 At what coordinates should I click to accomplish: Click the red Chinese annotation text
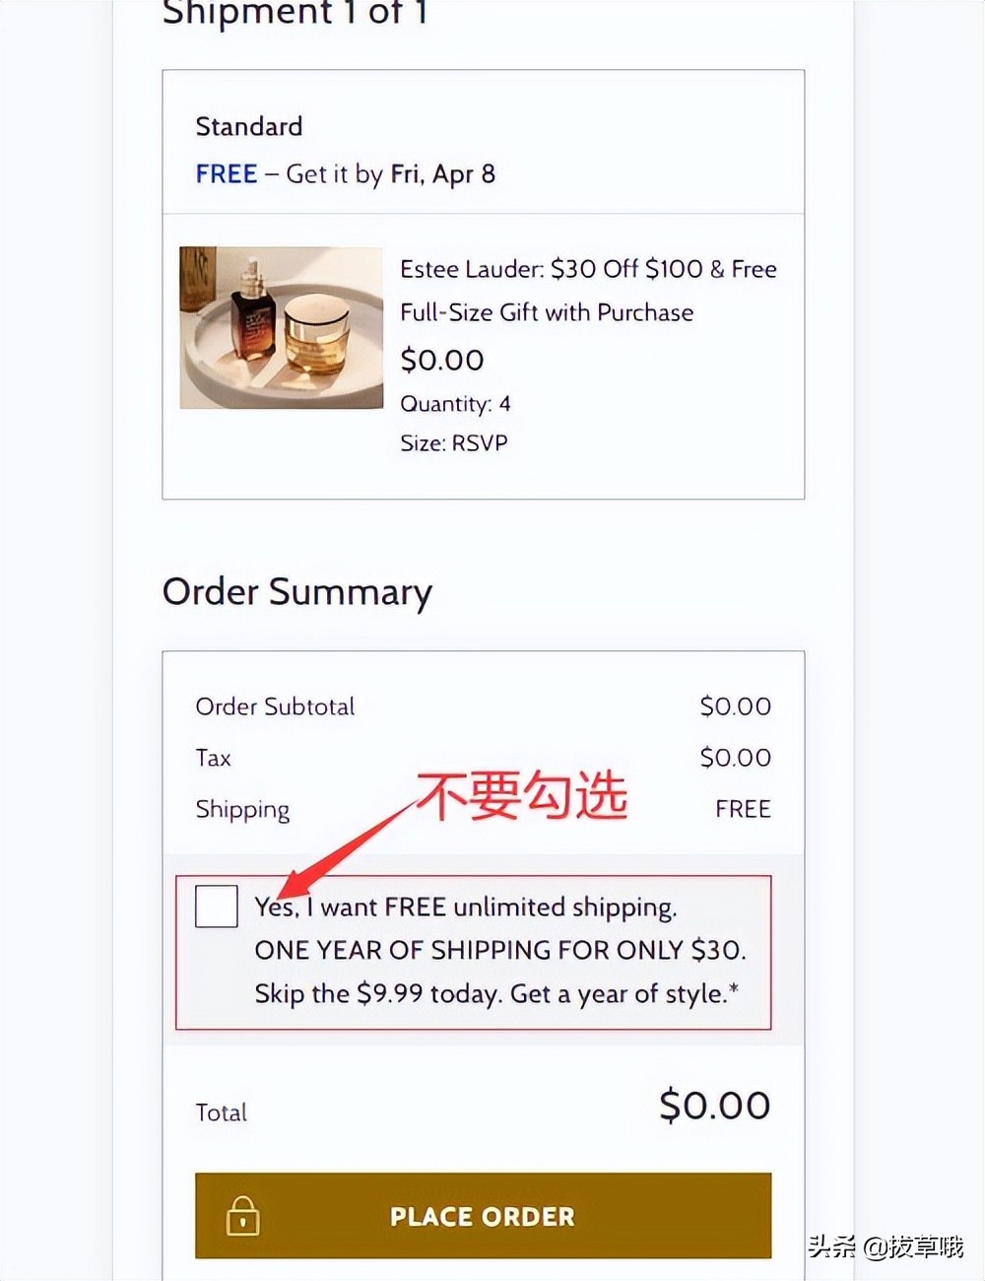coord(521,795)
